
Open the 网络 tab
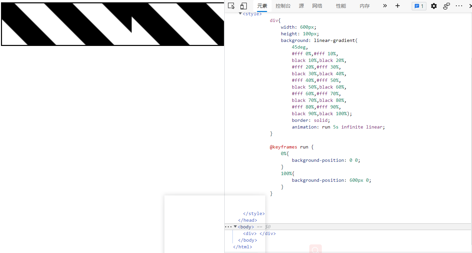(317, 6)
